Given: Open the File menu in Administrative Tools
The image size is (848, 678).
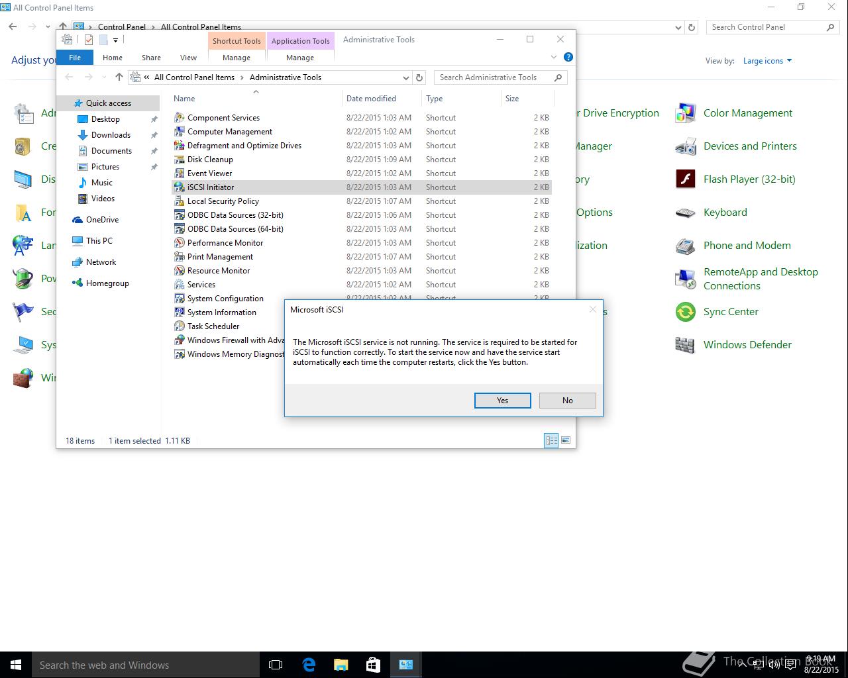Looking at the screenshot, I should pos(75,58).
